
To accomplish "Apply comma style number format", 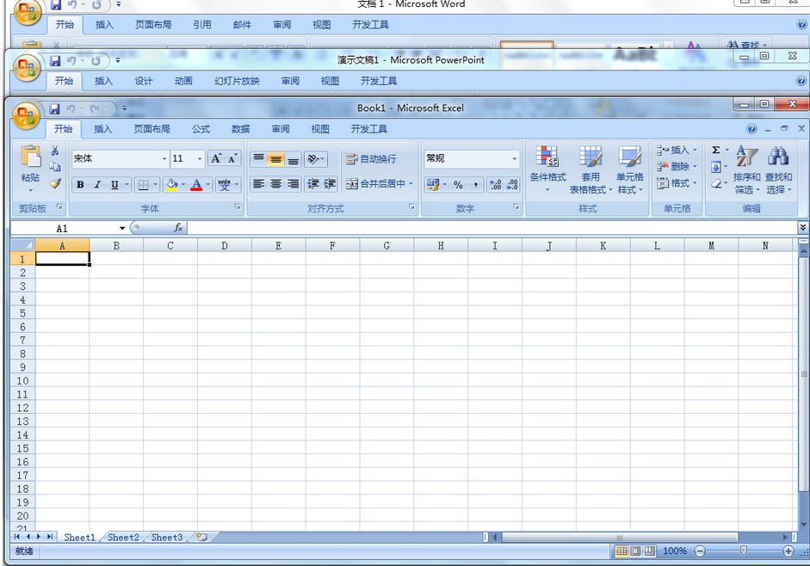I will point(475,184).
